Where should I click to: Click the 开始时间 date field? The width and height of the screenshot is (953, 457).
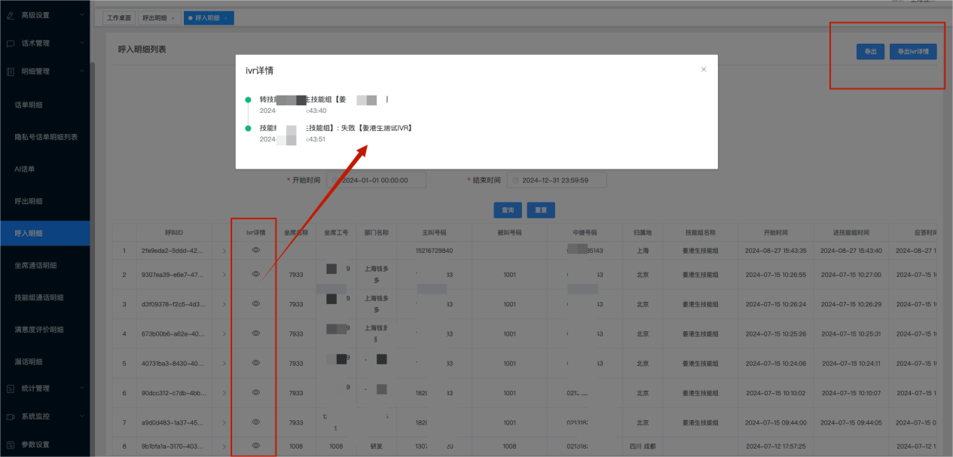pos(377,181)
